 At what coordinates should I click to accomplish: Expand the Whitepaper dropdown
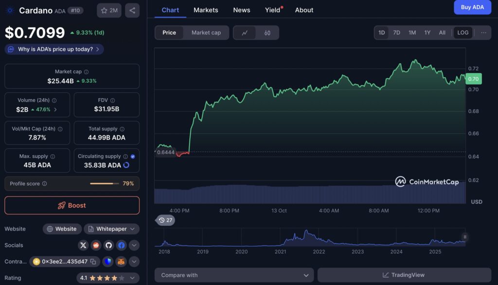coord(112,229)
